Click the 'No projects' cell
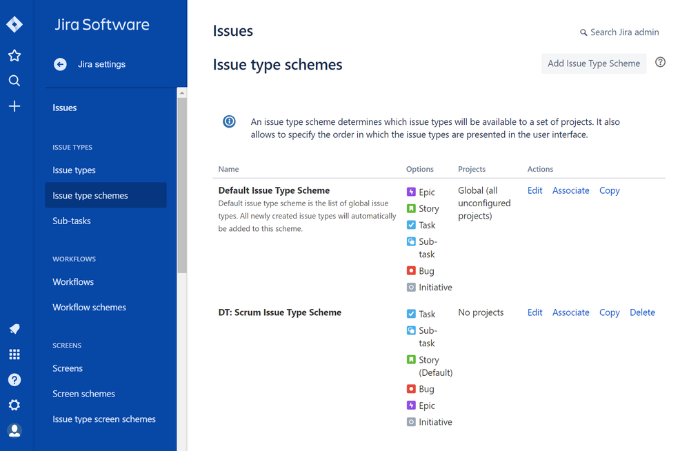The height and width of the screenshot is (451, 689). (481, 312)
